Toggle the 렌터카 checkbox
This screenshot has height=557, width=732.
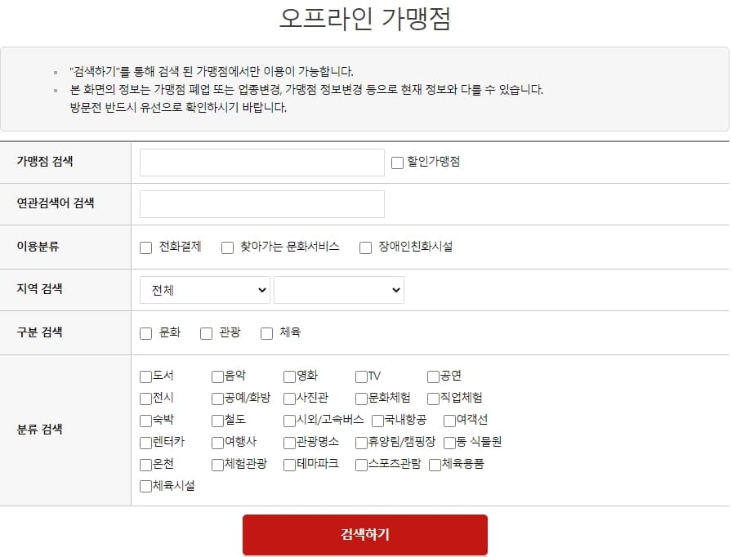(x=145, y=443)
